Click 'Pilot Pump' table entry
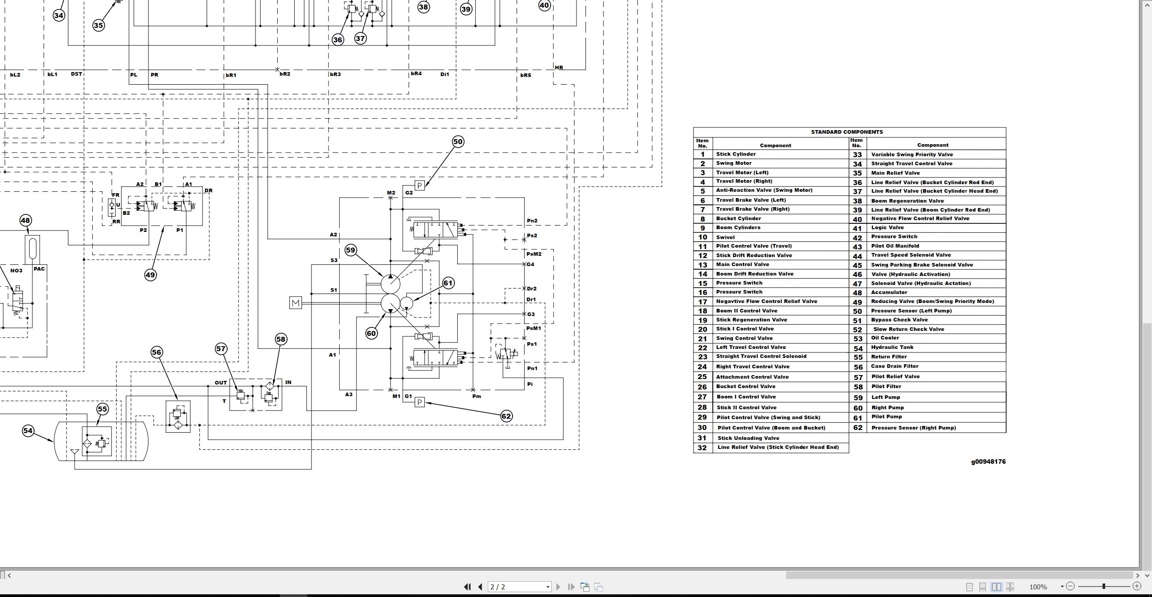This screenshot has height=597, width=1152. (886, 416)
